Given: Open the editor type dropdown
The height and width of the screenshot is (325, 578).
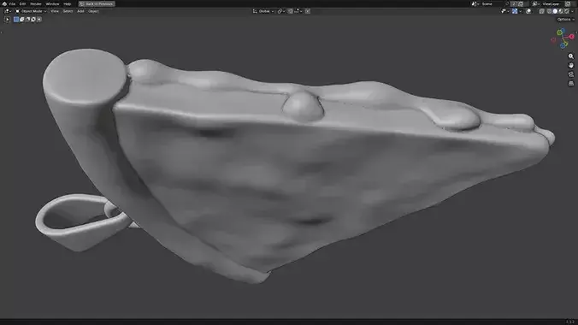Looking at the screenshot, I should click(x=8, y=11).
